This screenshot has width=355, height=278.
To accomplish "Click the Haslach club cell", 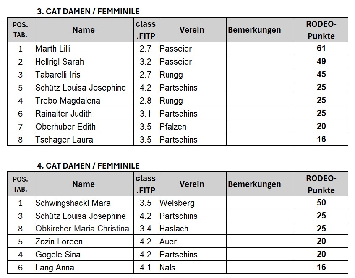I will 192,229.
